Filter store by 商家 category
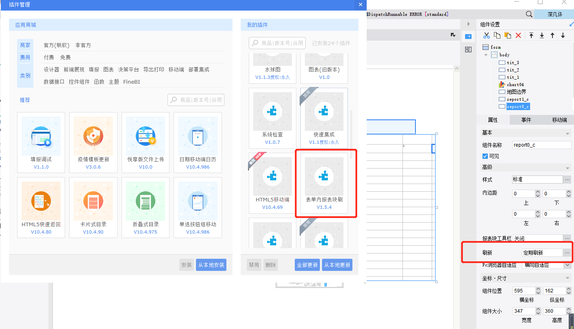 tap(25, 45)
